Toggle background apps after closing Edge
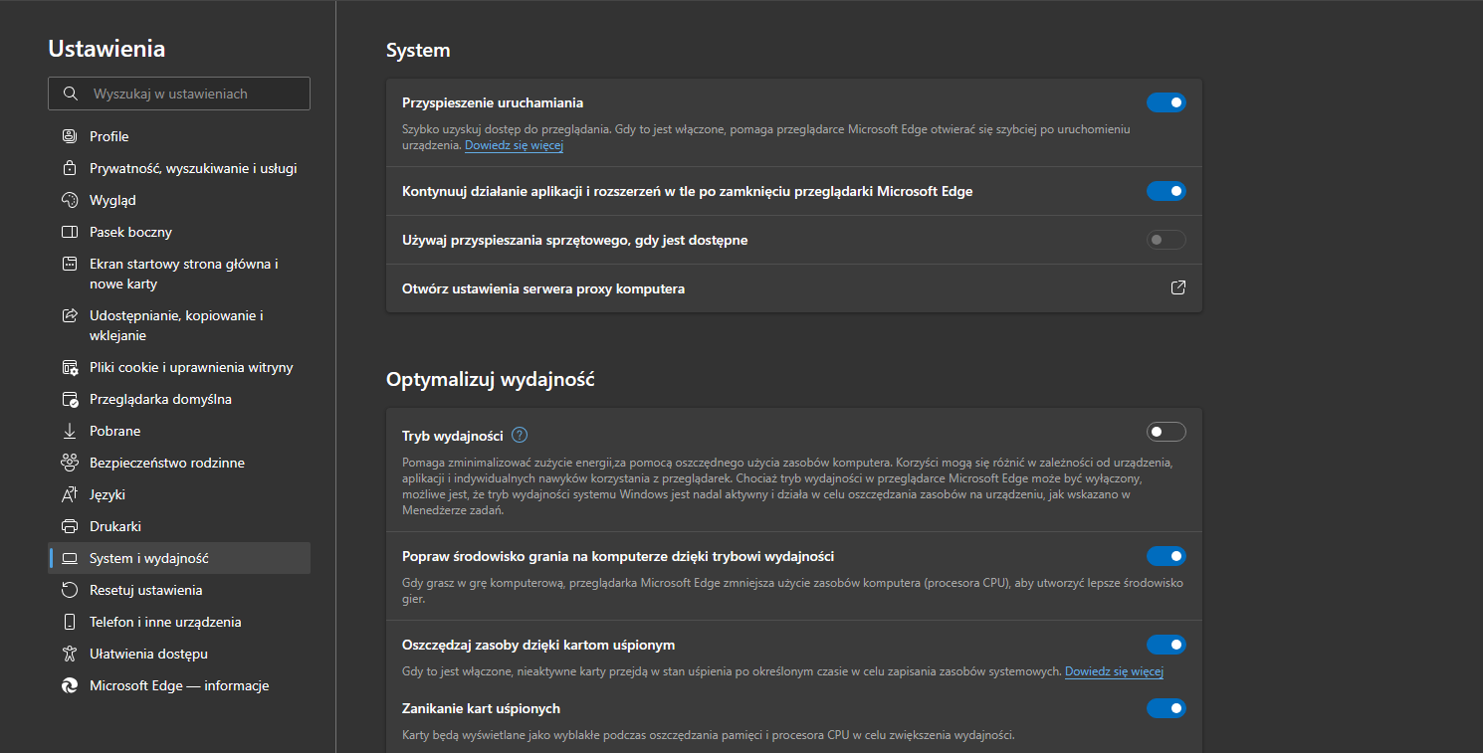 (x=1166, y=191)
